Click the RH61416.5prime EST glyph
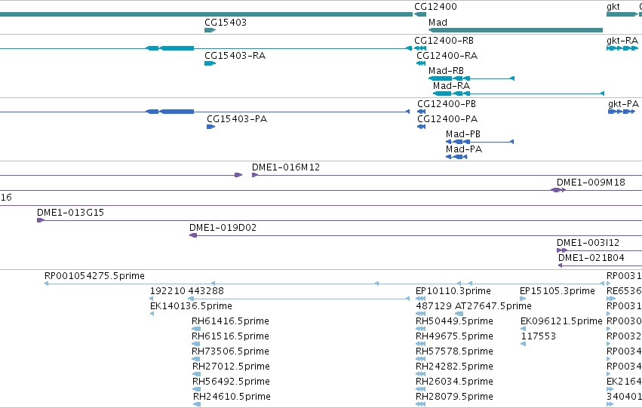The image size is (642, 408). (196, 329)
